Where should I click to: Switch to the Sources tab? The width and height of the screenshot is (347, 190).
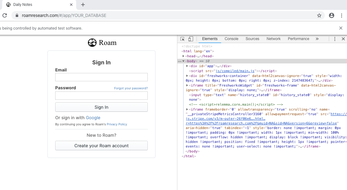[x=252, y=39]
